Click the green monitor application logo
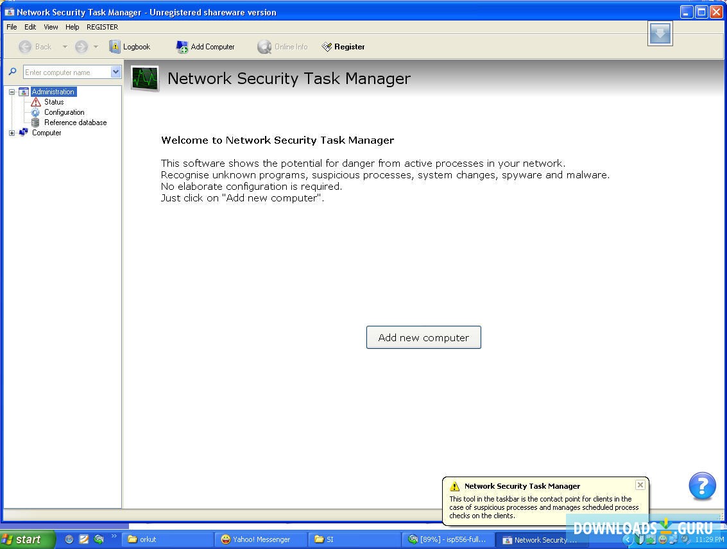This screenshot has width=727, height=549. coord(144,78)
